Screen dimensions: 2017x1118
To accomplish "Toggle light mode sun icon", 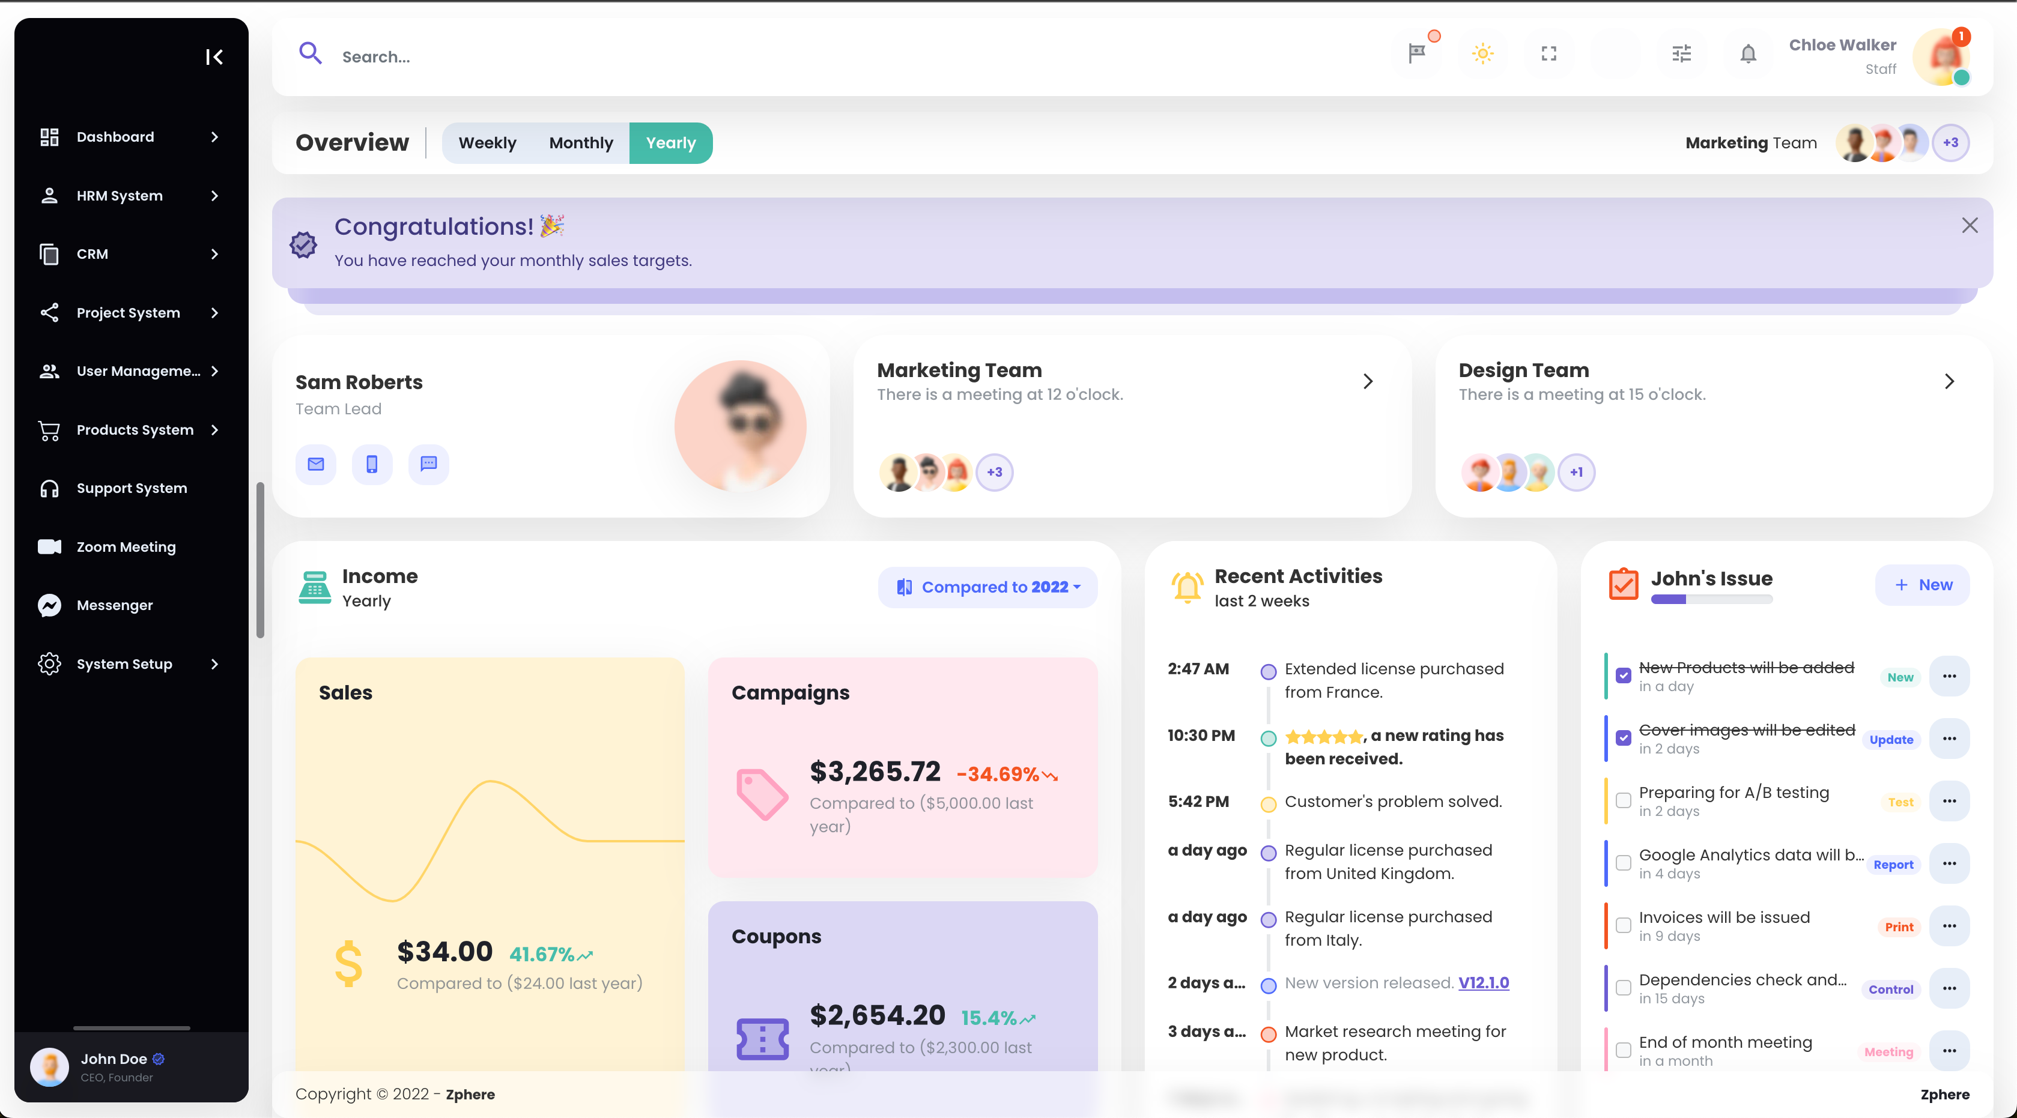I will [x=1482, y=53].
